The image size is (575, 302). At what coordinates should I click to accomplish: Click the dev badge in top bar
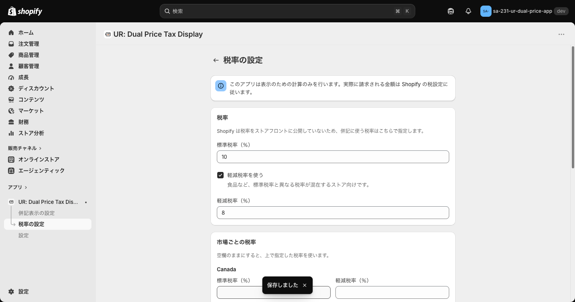tap(561, 11)
